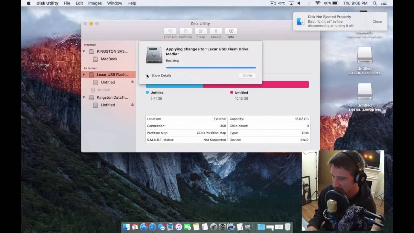Click the Info toolbar icon
414x233 pixels.
[231, 31]
